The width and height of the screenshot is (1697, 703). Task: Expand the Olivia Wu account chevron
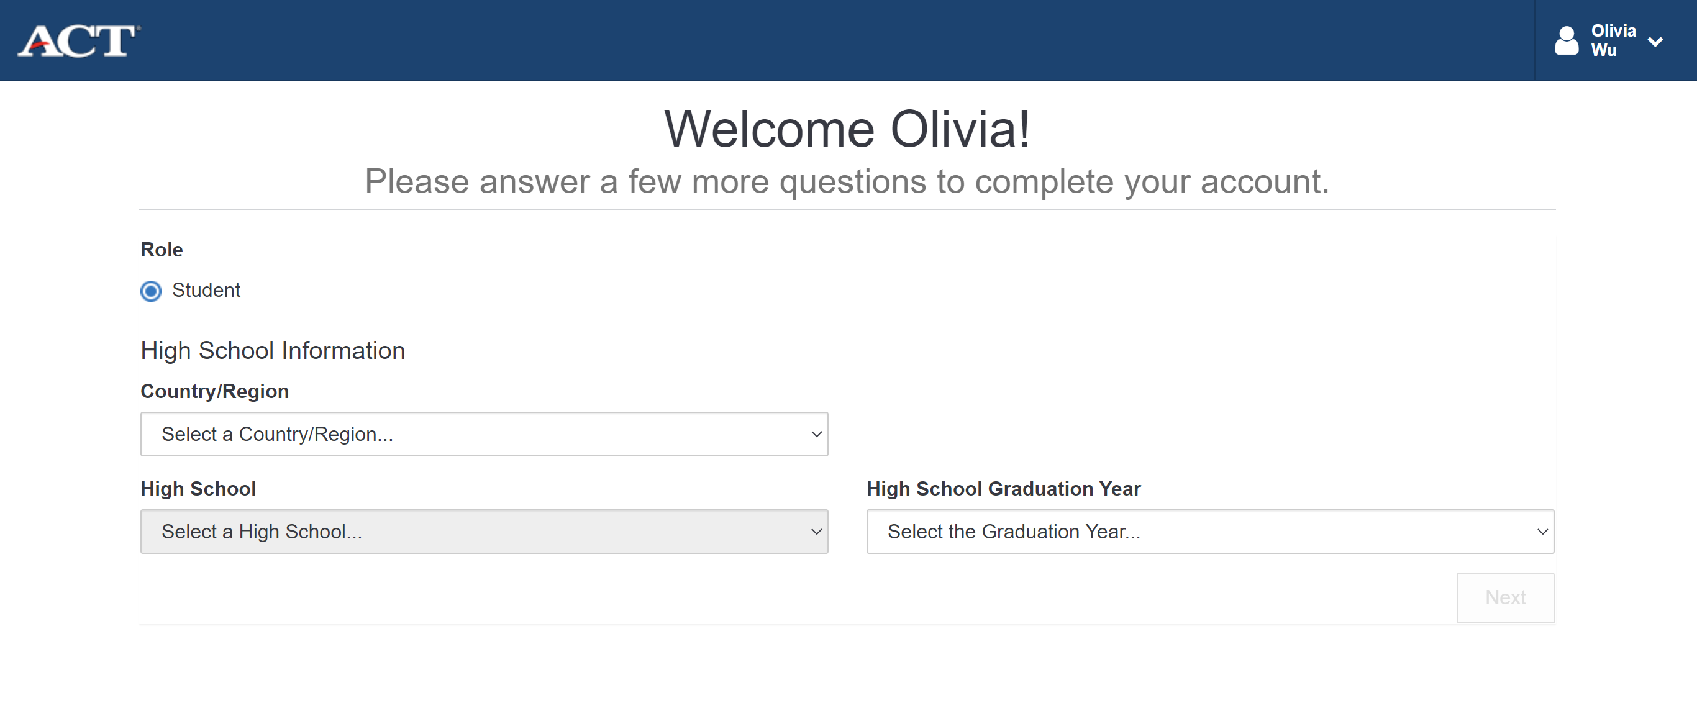click(1655, 42)
